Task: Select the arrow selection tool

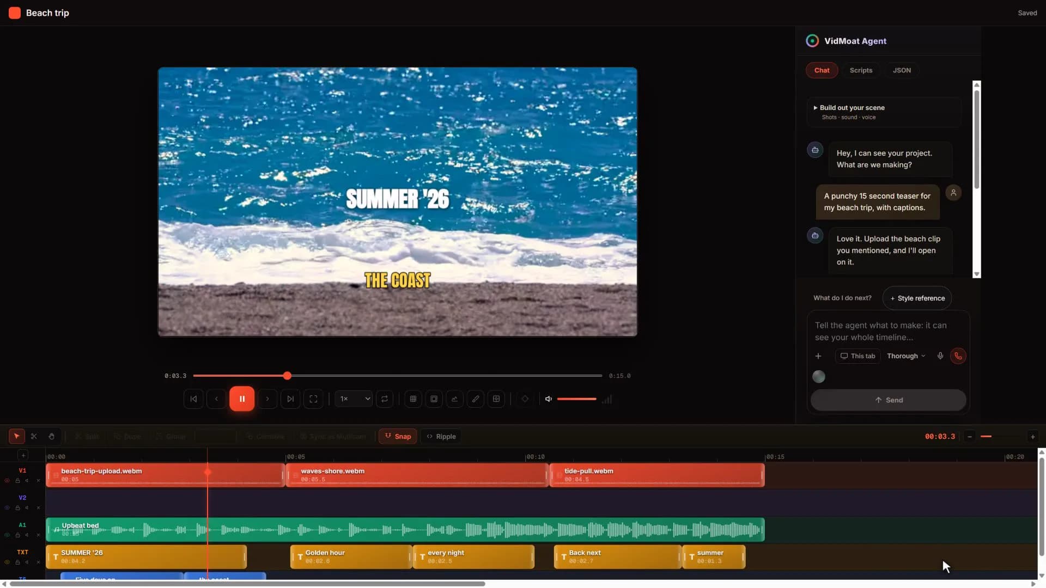Action: pos(17,436)
